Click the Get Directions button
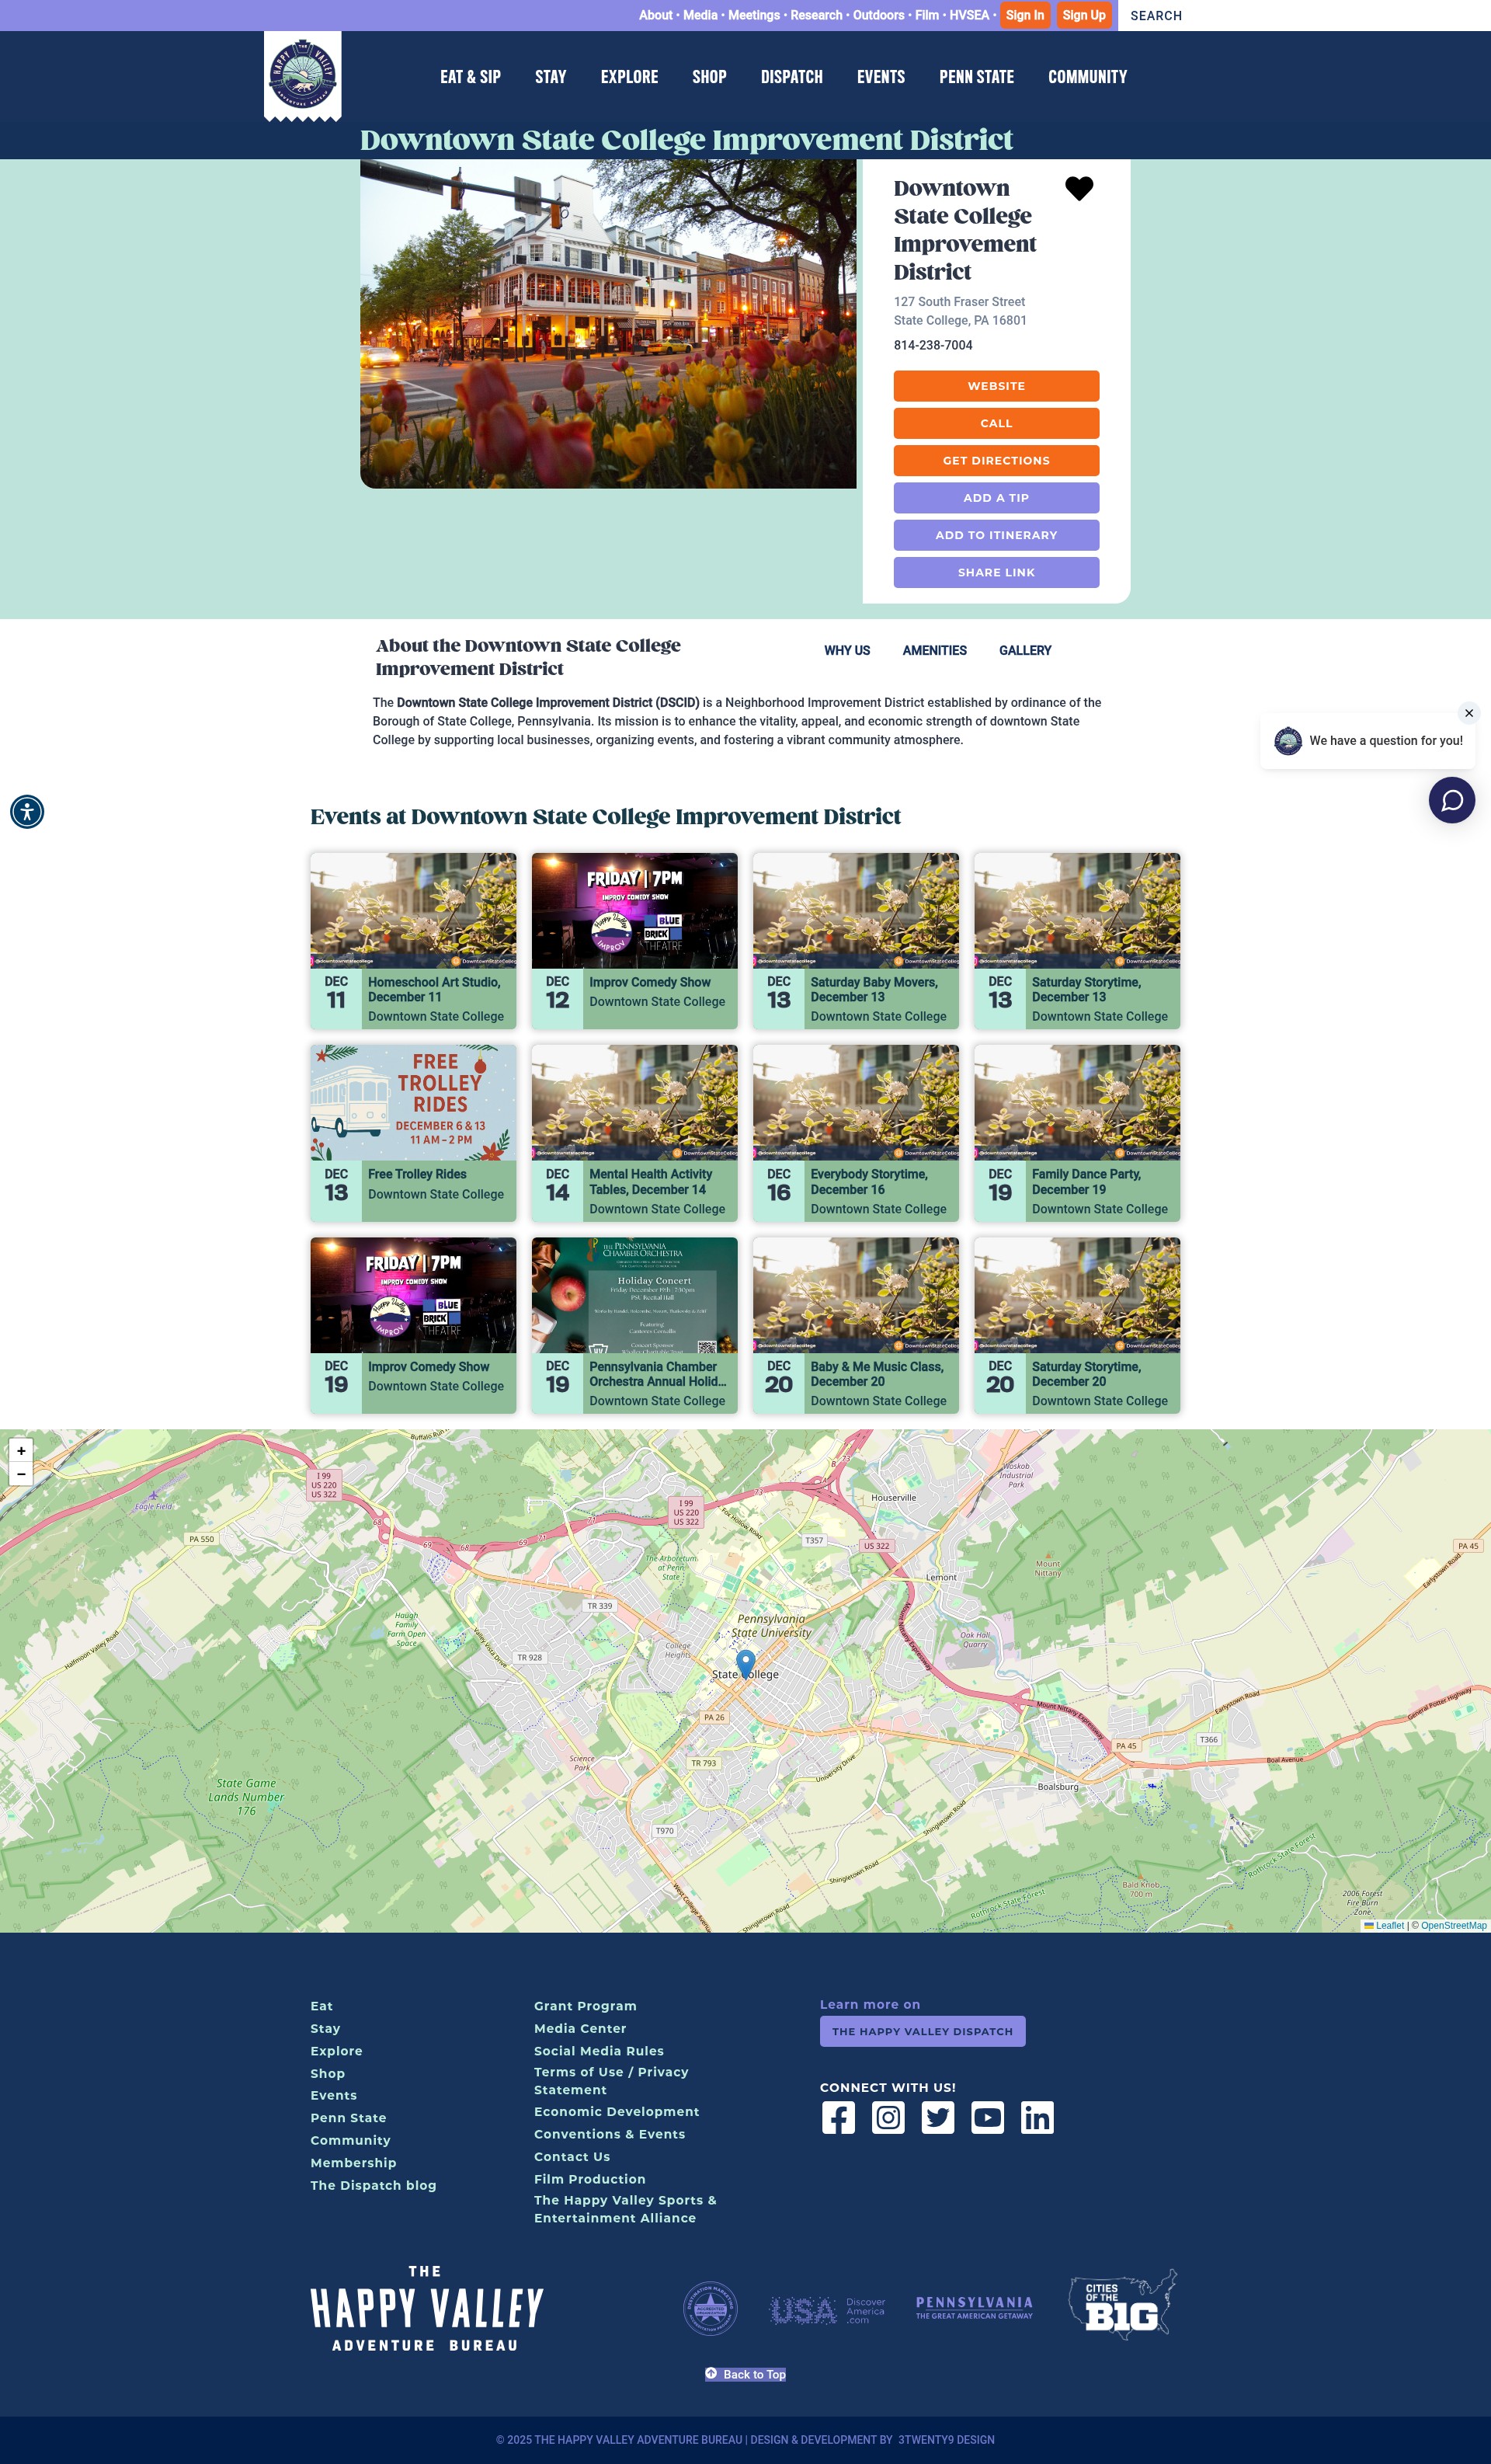1491x2464 pixels. (996, 460)
